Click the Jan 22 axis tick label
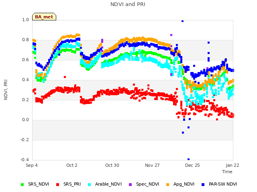Viewport: 257px width, 192px height. pos(233,165)
